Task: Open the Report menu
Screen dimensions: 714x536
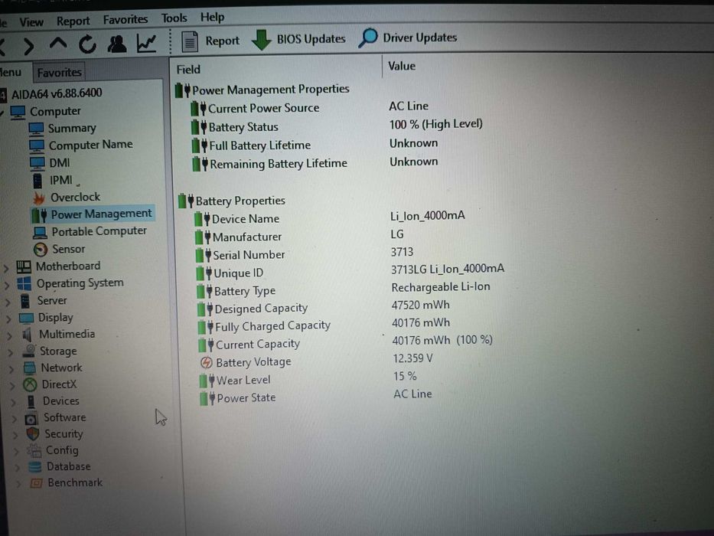Action: 73,21
